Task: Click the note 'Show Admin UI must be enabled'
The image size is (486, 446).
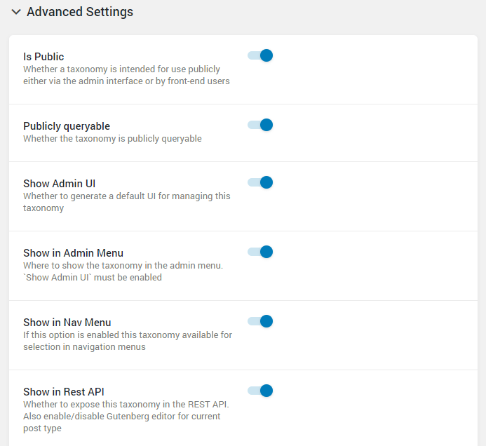Action: (x=93, y=278)
